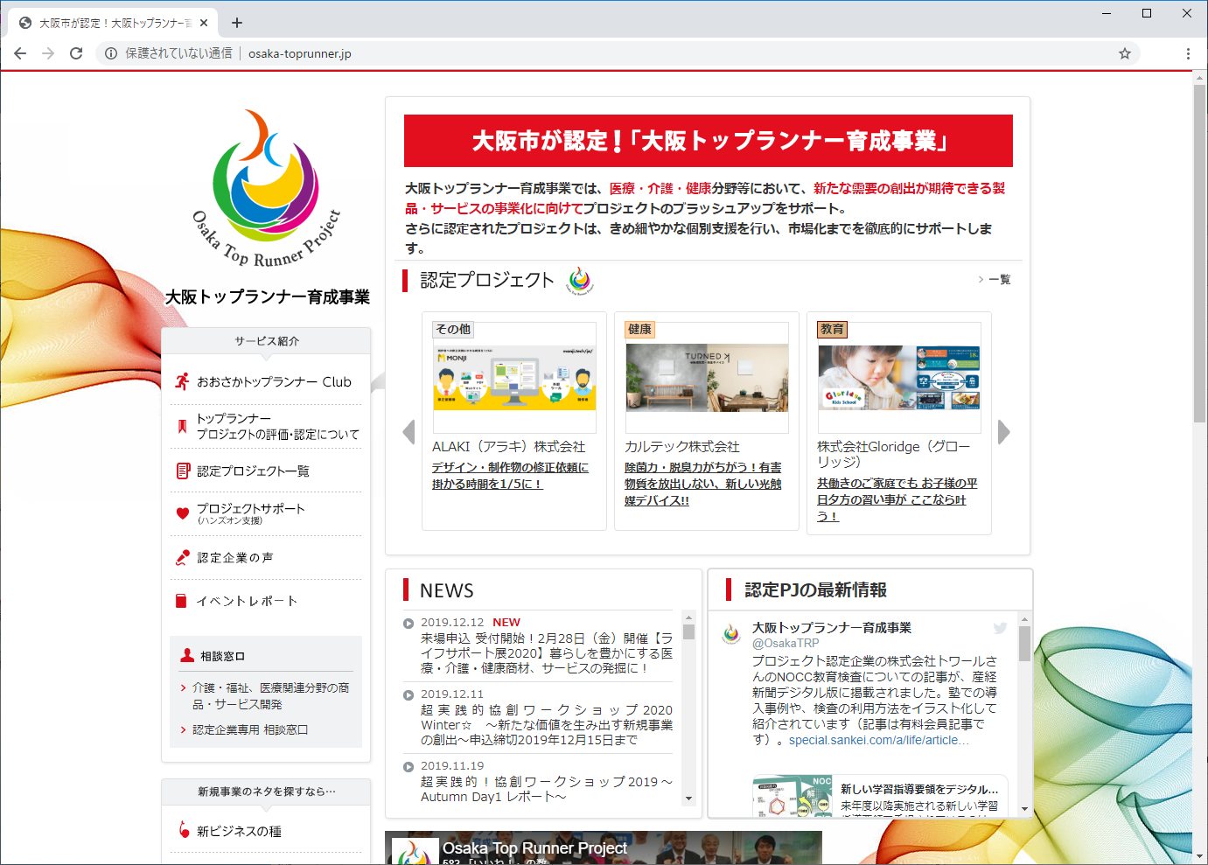Click the document list icon in sidebar
Screen dimensions: 1208x865
183,471
